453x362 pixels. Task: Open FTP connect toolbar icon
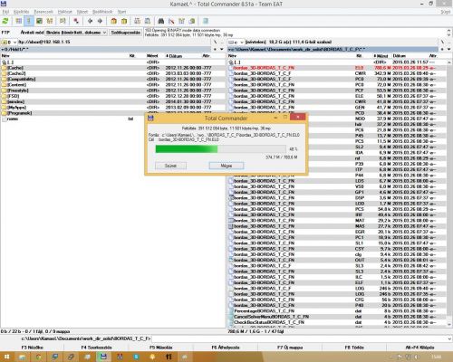[137, 21]
